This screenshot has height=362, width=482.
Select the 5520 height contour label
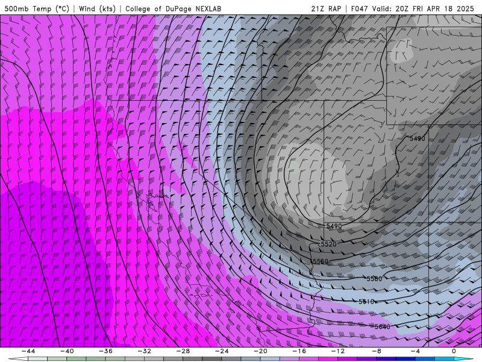tap(328, 244)
